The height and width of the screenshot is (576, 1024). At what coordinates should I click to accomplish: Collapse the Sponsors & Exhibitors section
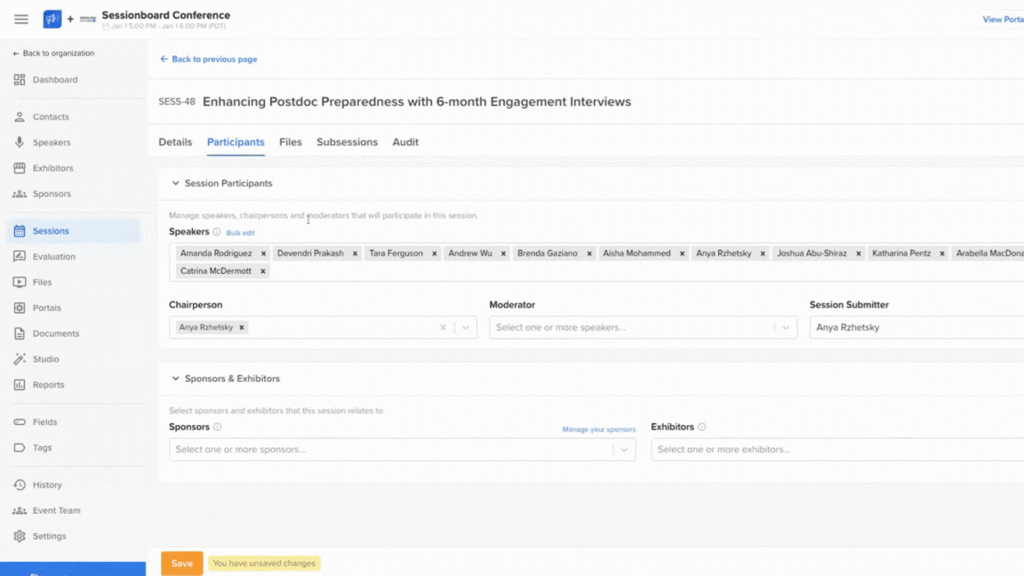[x=176, y=379]
